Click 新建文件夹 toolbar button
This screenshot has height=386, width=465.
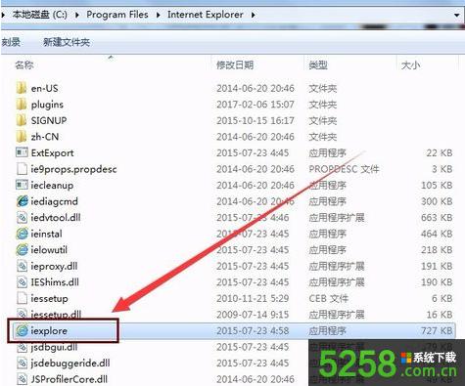67,42
